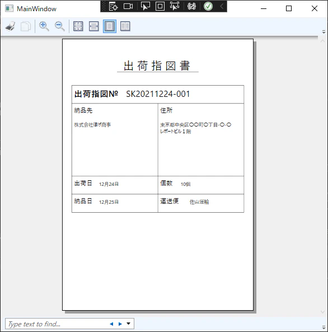Image resolution: width=328 pixels, height=332 pixels.
Task: Fit document to page width
Action: [x=94, y=26]
